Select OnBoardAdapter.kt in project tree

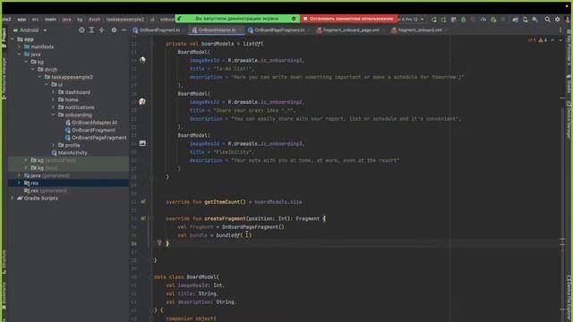91,123
